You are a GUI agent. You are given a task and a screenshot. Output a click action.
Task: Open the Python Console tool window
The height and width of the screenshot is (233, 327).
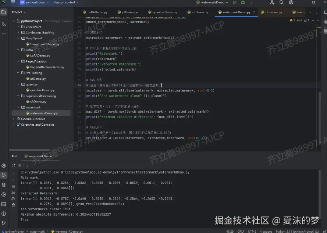[4, 166]
